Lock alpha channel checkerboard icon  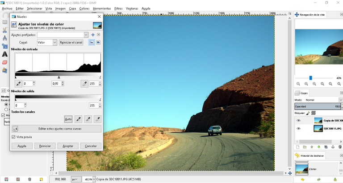pyautogui.click(x=314, y=113)
